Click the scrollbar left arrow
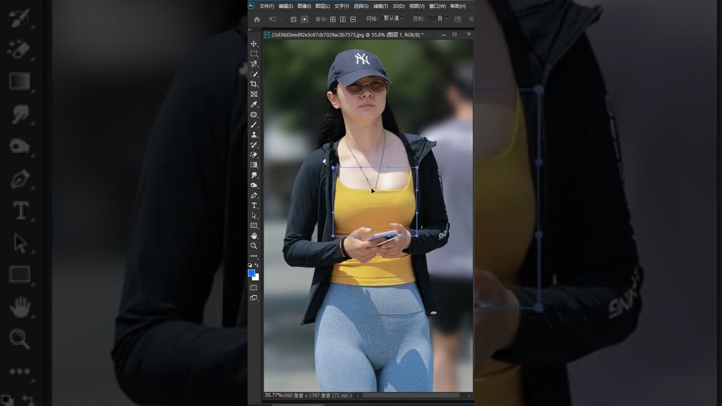Image resolution: width=722 pixels, height=406 pixels. [x=358, y=395]
